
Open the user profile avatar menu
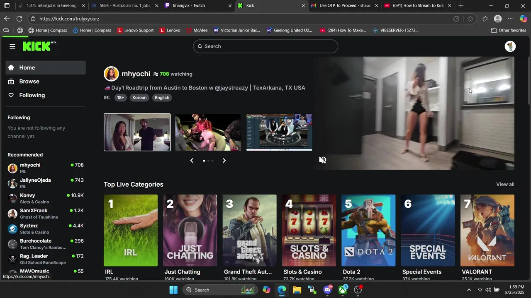(x=510, y=46)
